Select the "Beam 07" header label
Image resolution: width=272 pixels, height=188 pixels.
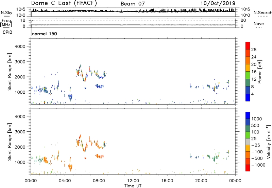coord(133,4)
